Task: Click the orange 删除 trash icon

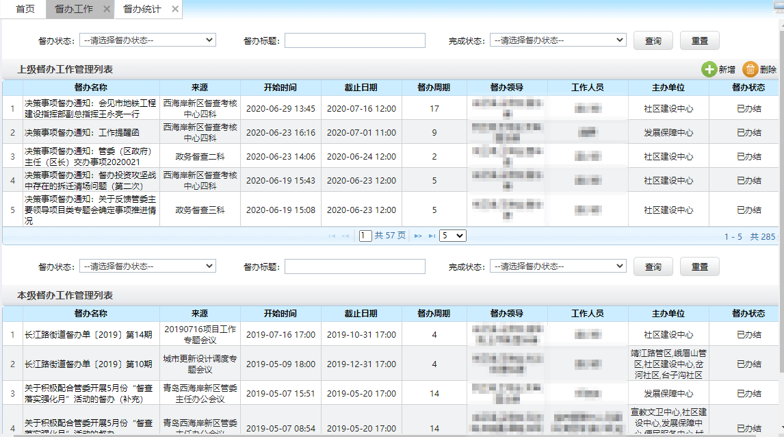Action: coord(750,69)
